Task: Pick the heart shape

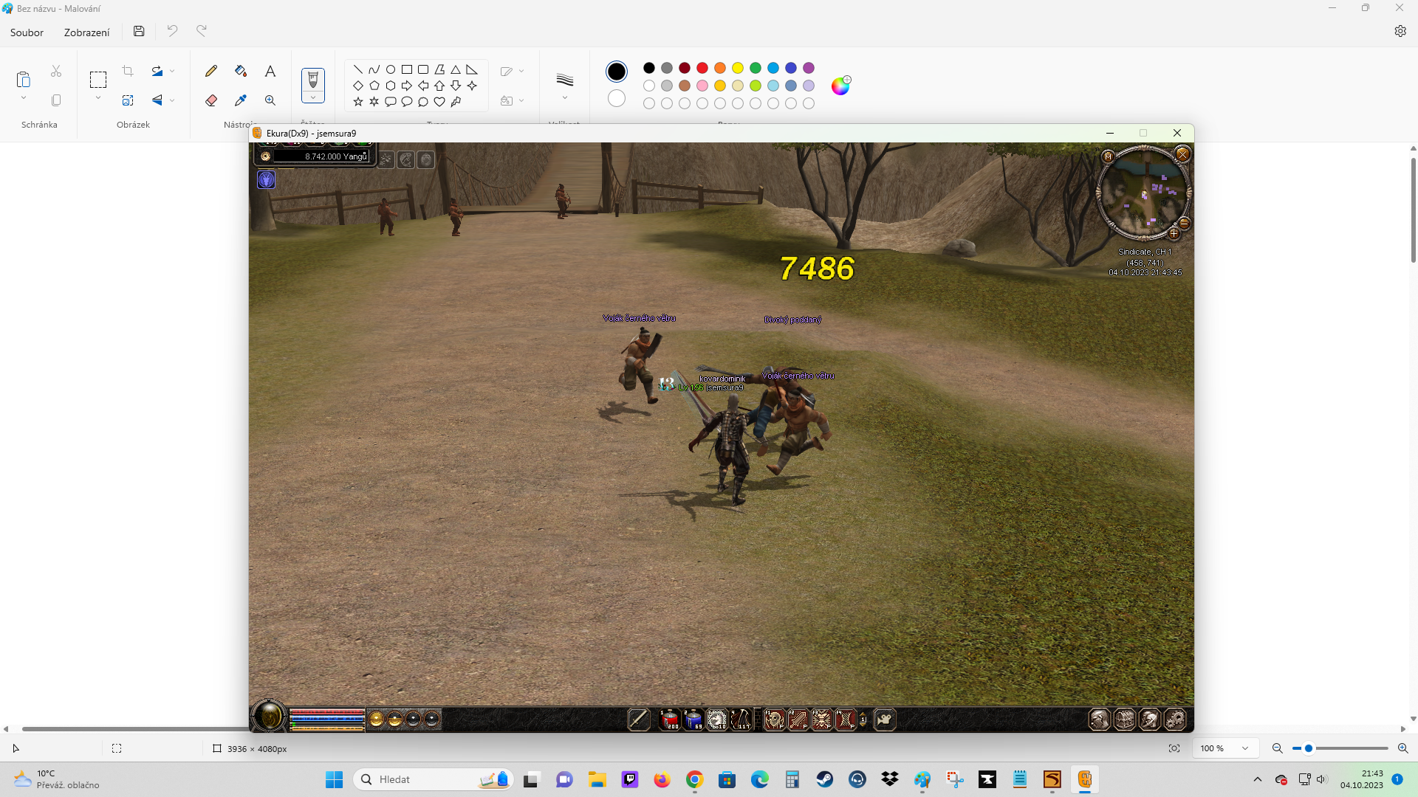Action: point(439,102)
